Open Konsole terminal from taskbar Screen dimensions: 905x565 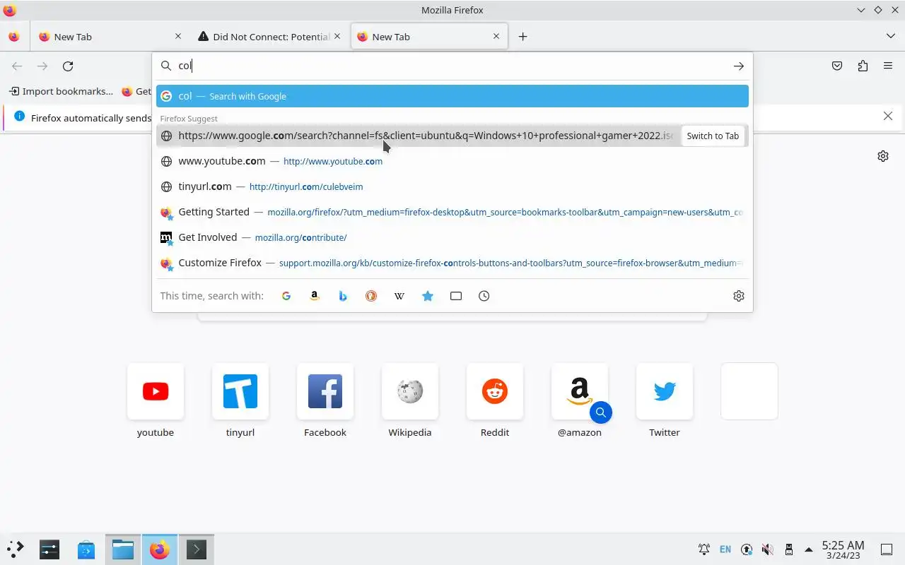pyautogui.click(x=197, y=549)
